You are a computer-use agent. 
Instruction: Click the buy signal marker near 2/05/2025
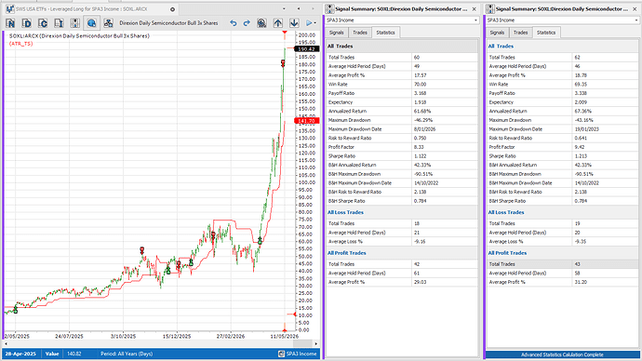[x=16, y=310]
